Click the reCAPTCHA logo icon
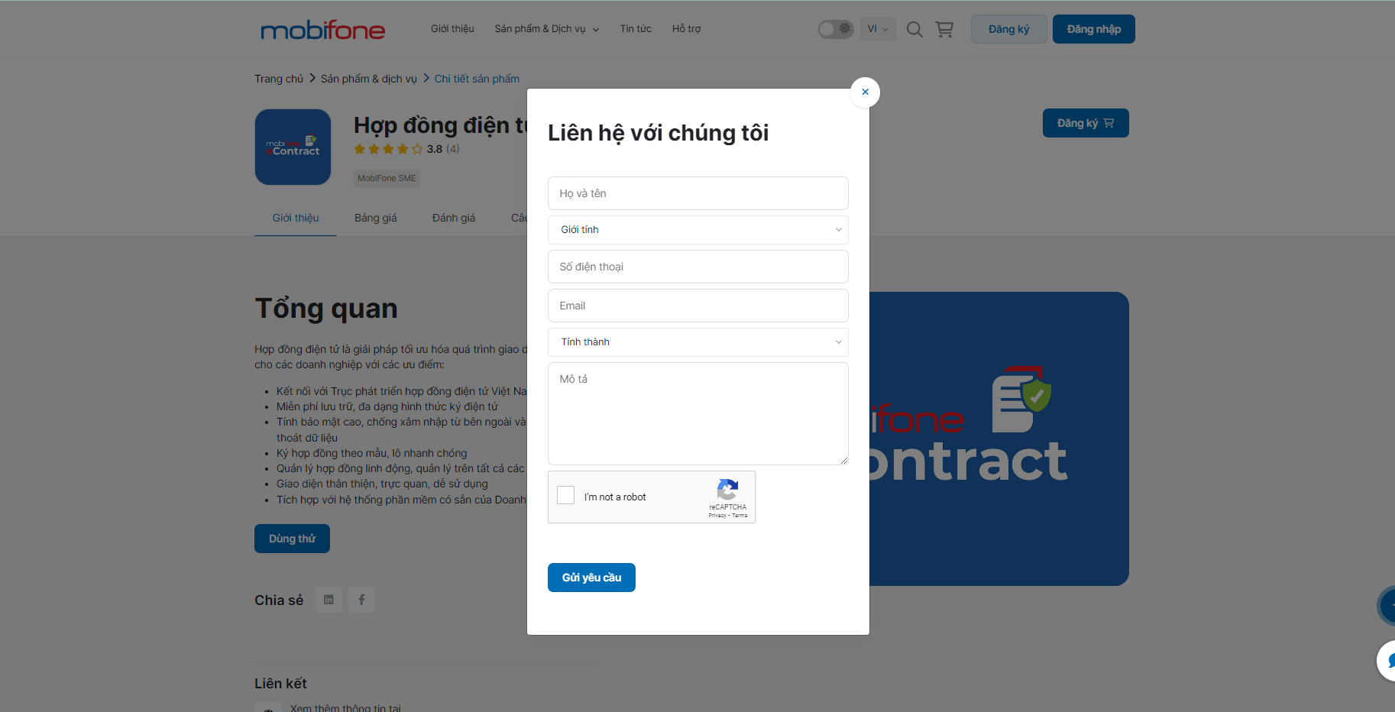 point(728,490)
